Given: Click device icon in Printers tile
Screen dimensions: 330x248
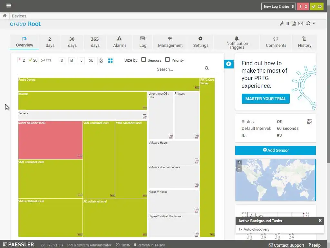Looking at the screenshot, I should 196,137.
